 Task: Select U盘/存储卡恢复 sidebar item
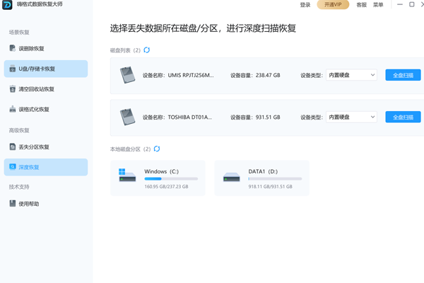point(46,69)
